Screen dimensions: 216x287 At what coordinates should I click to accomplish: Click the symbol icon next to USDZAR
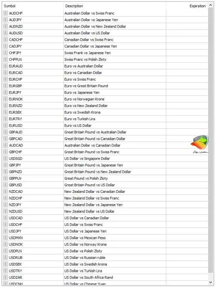(x=6, y=277)
